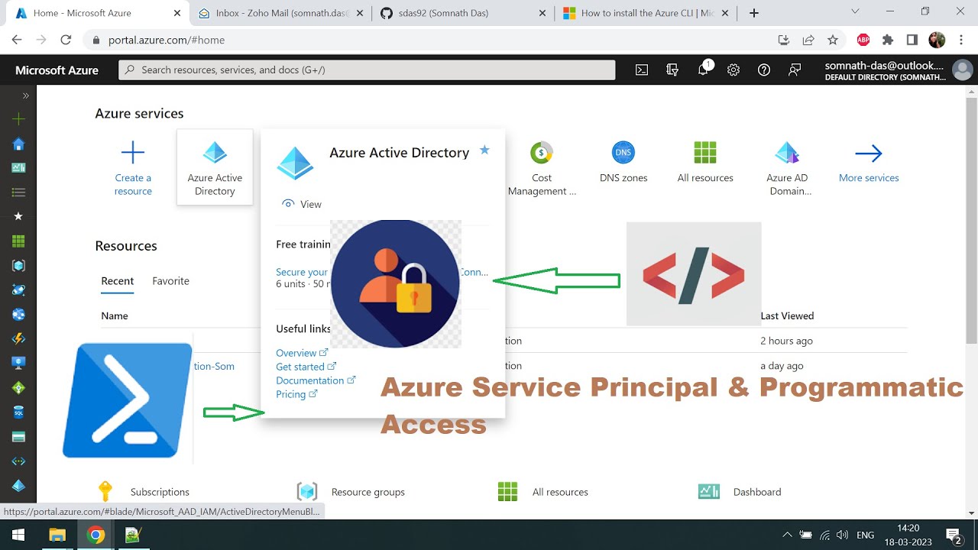Open Function App lightning icon in sidebar

pyautogui.click(x=19, y=339)
